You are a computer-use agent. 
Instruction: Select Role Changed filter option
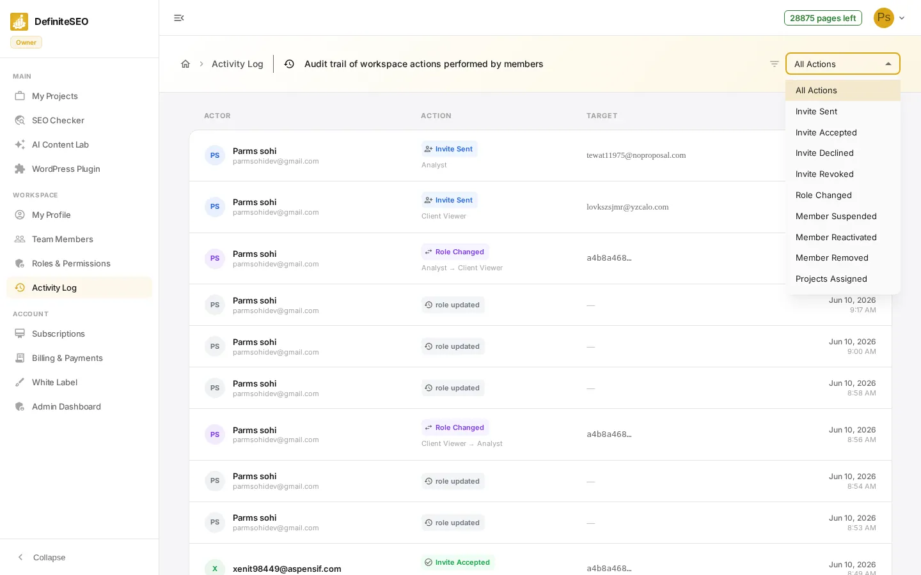click(x=843, y=195)
